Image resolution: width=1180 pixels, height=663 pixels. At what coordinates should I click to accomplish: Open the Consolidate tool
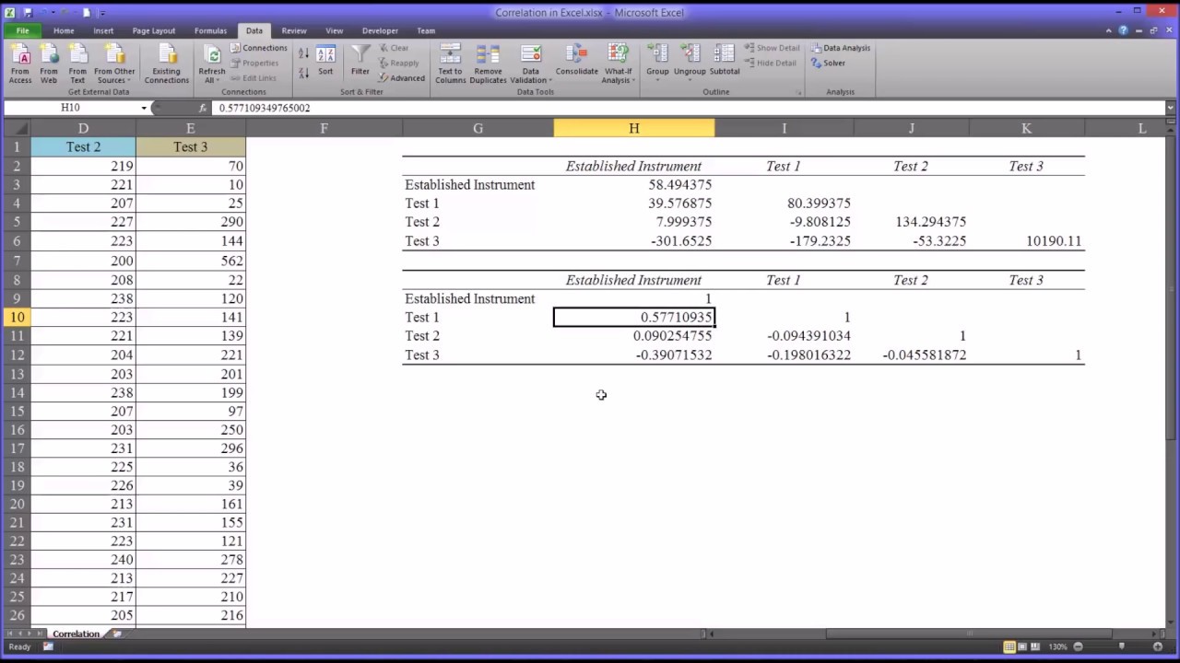[x=576, y=61]
